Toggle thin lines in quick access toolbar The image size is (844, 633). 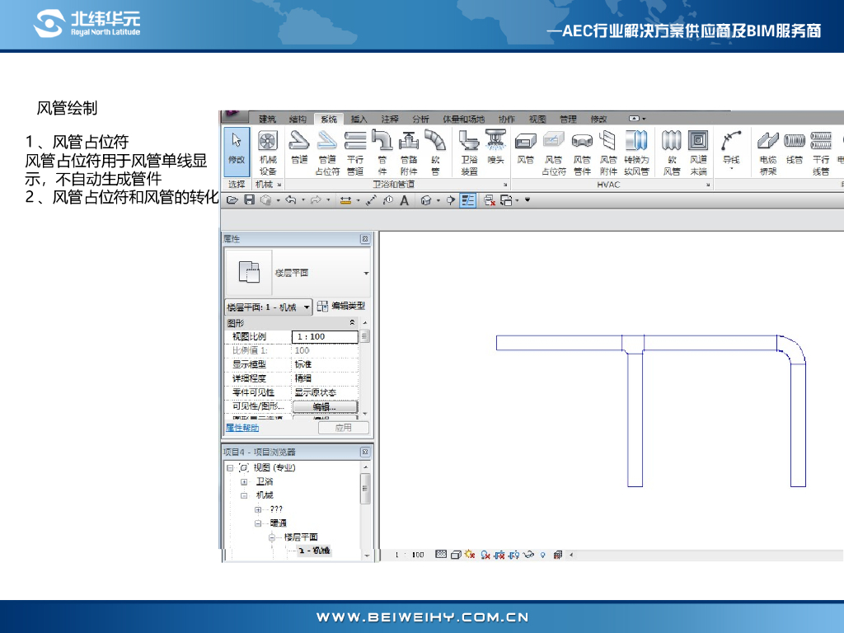tap(467, 200)
